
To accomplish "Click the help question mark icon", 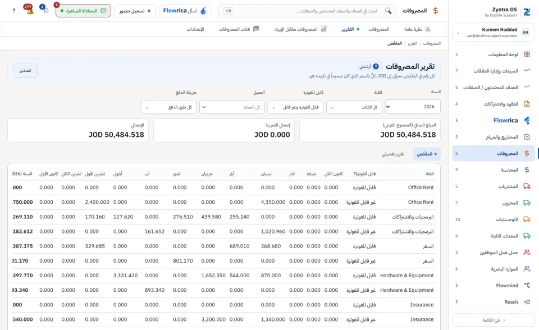I will [x=13, y=11].
